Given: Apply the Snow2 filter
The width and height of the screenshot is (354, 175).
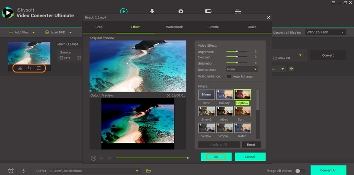Looking at the screenshot, I should tap(206, 111).
